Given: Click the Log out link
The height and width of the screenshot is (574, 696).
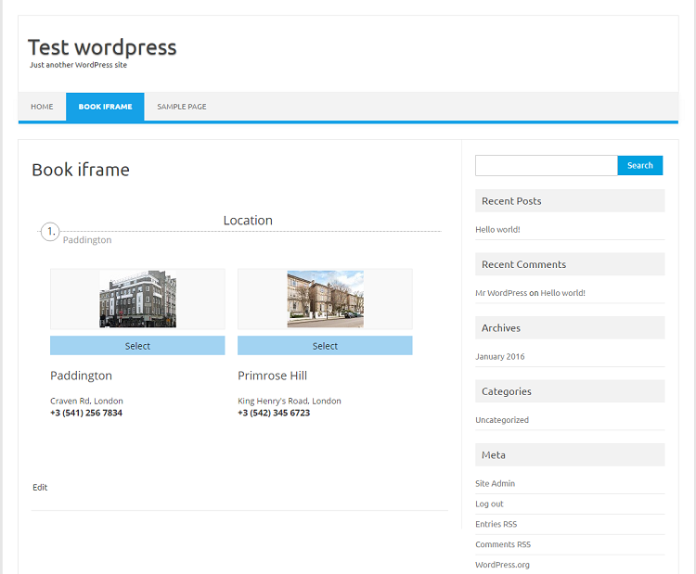Looking at the screenshot, I should coord(489,504).
